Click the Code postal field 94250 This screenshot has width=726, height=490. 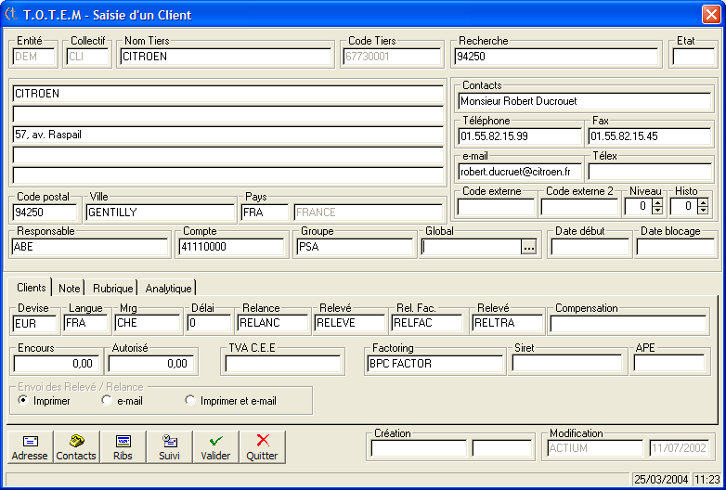(x=45, y=213)
